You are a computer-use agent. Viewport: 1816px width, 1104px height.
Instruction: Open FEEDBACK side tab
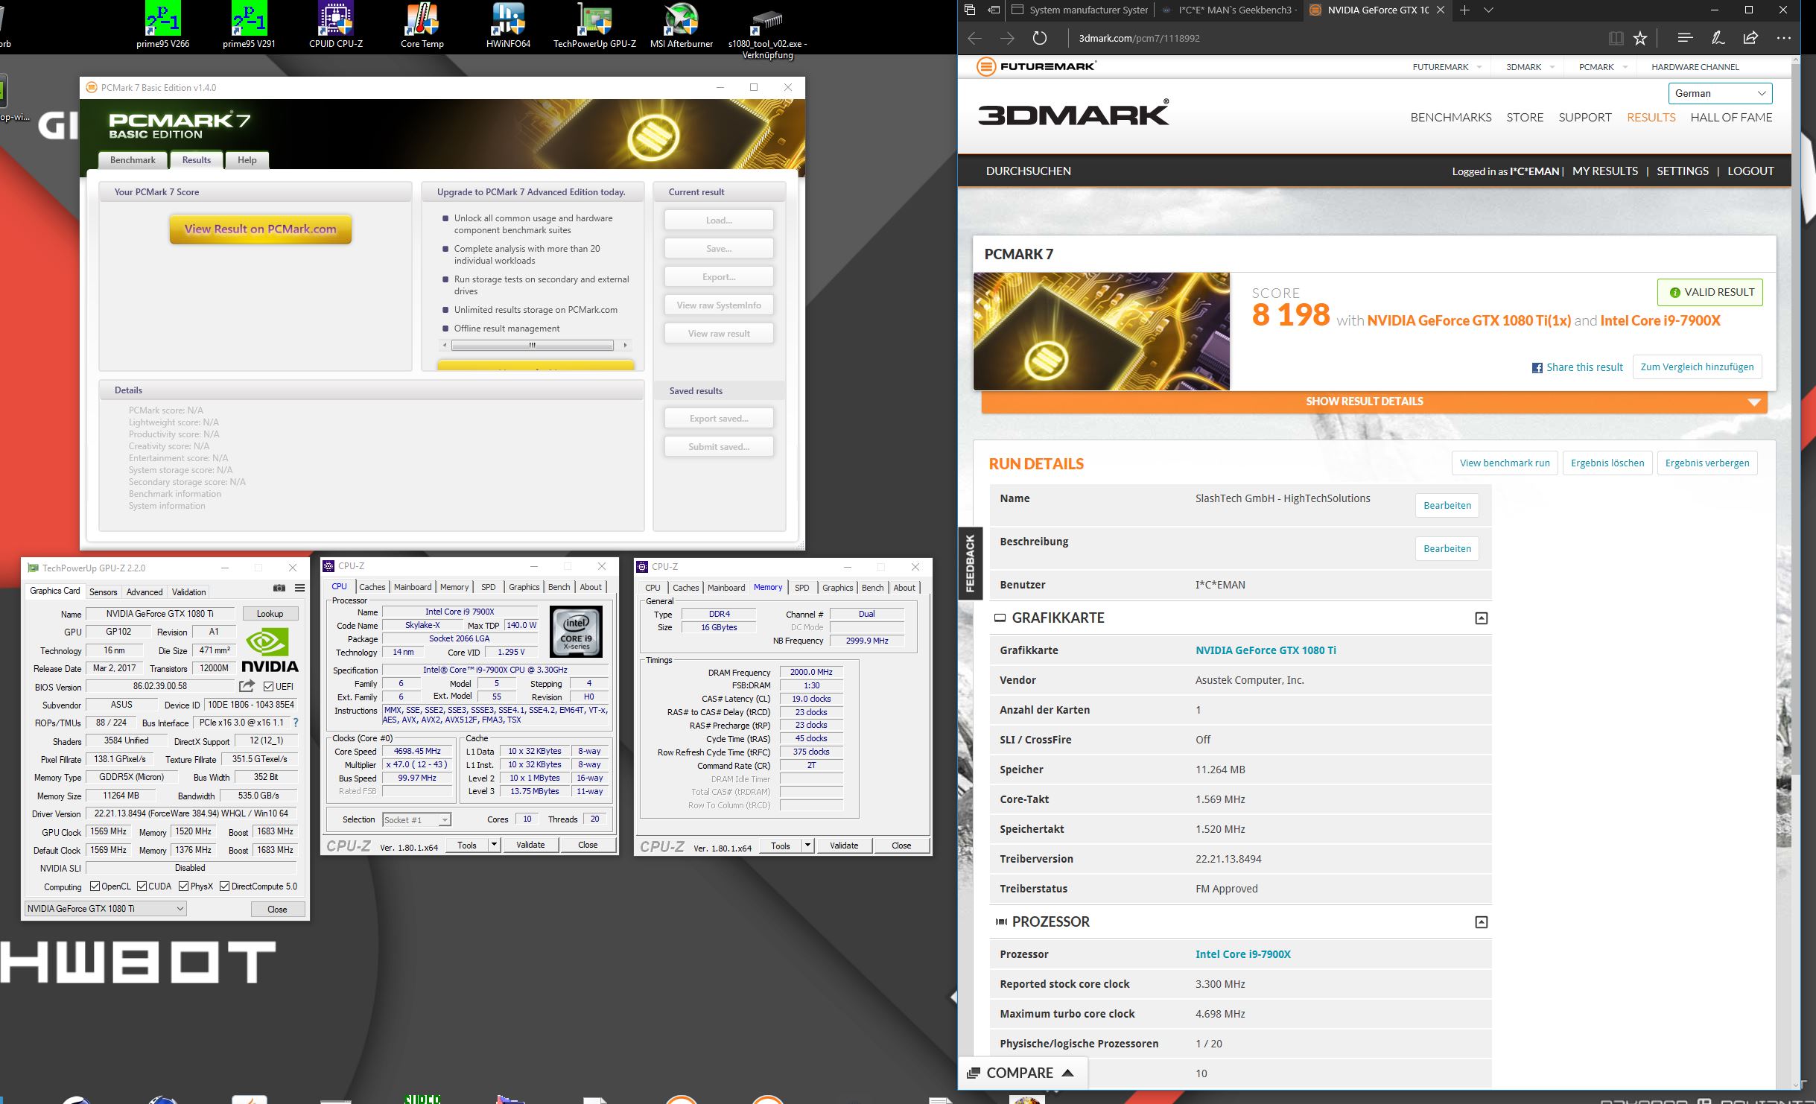click(x=970, y=563)
